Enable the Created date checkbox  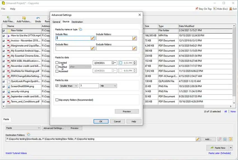pyautogui.click(x=57, y=62)
